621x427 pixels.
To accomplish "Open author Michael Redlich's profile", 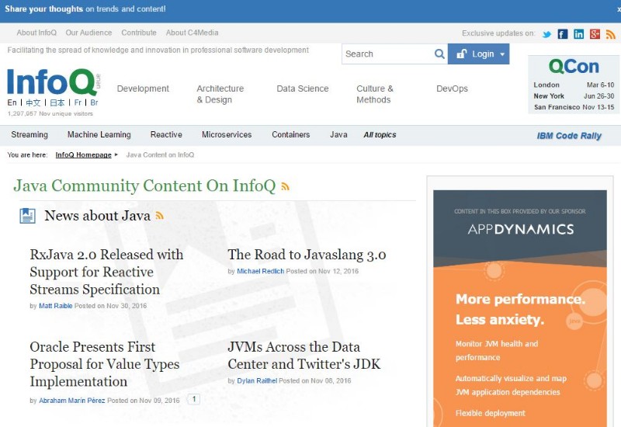I will [260, 271].
